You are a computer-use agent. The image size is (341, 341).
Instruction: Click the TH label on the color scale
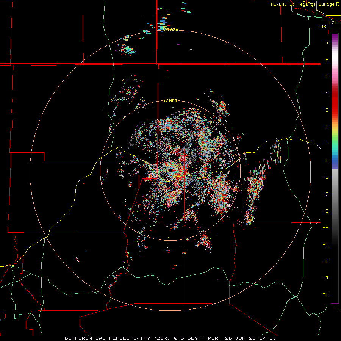325,295
